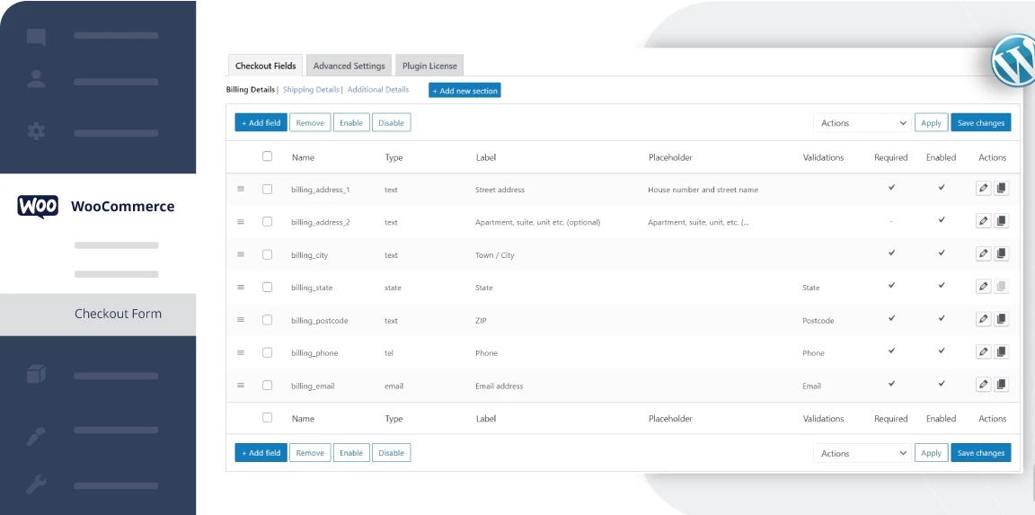
Task: Edit the billing_postcode field with pencil icon
Action: [984, 319]
